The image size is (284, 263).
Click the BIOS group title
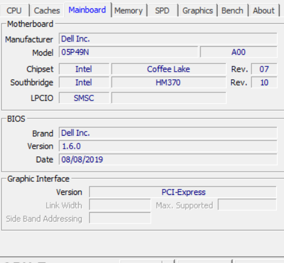pyautogui.click(x=16, y=119)
